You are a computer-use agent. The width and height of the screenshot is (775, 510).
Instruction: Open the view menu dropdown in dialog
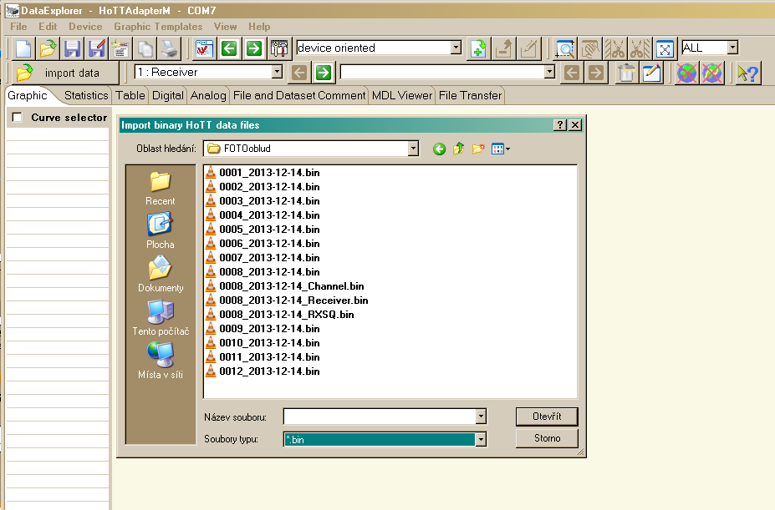(502, 149)
